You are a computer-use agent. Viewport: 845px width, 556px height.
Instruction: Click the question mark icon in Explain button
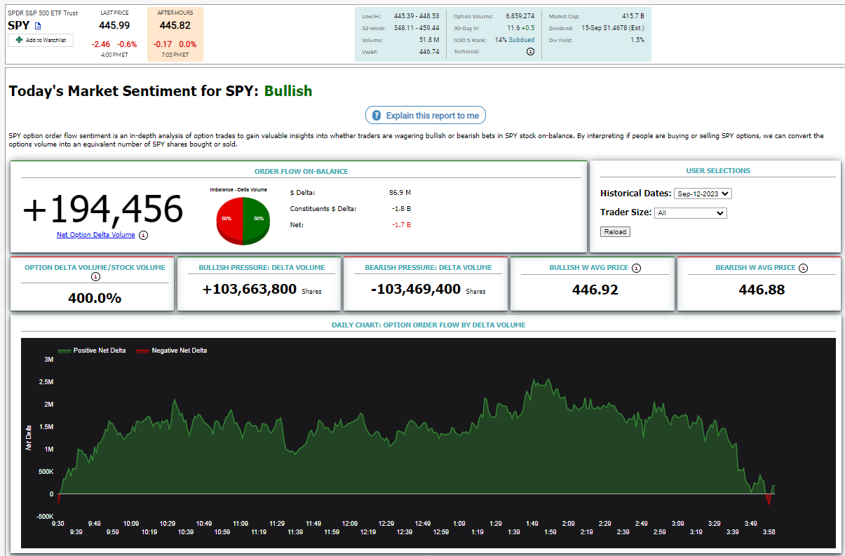point(377,116)
